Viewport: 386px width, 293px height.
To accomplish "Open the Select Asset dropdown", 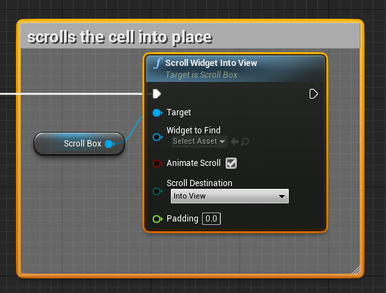I will [x=199, y=142].
